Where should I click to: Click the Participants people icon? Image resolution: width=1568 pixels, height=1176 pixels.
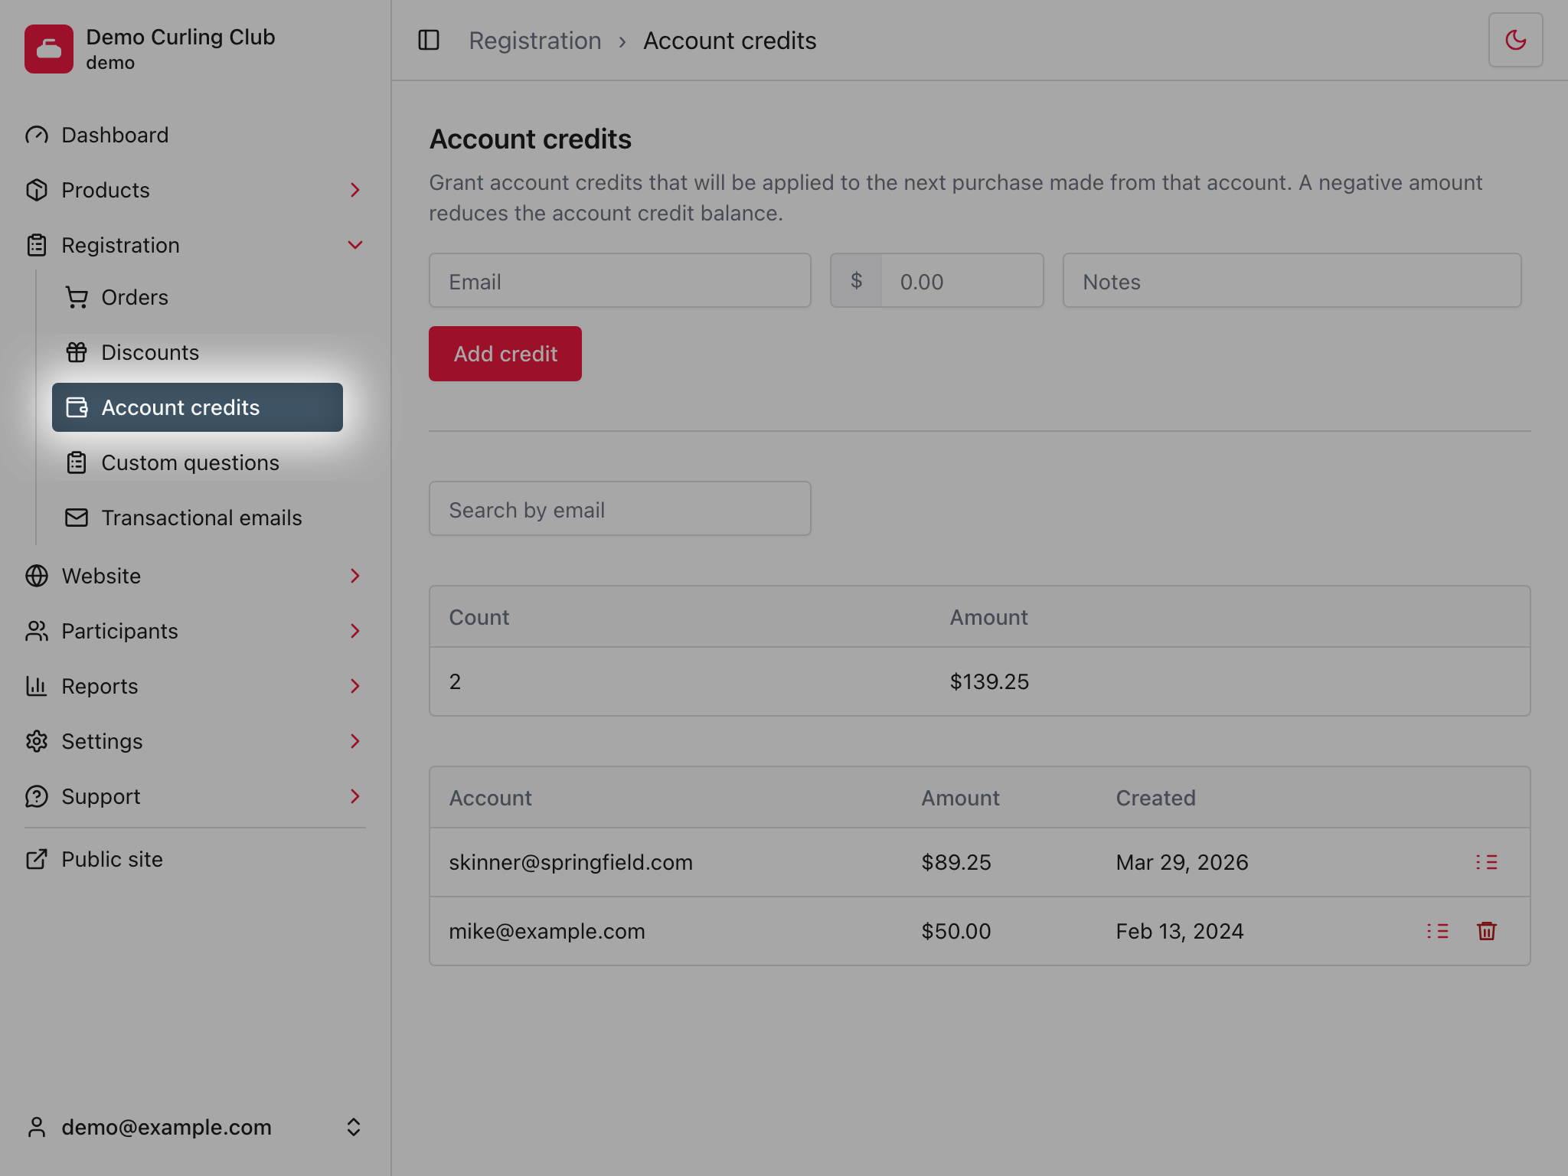click(37, 631)
